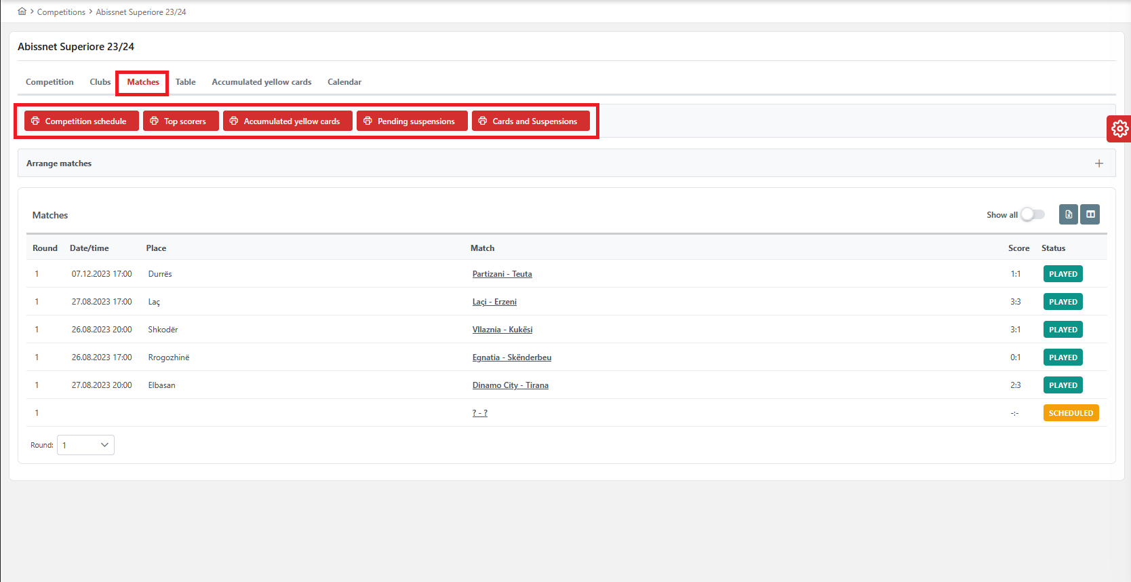The image size is (1131, 582).
Task: Open the Clubs tab
Action: (x=100, y=82)
